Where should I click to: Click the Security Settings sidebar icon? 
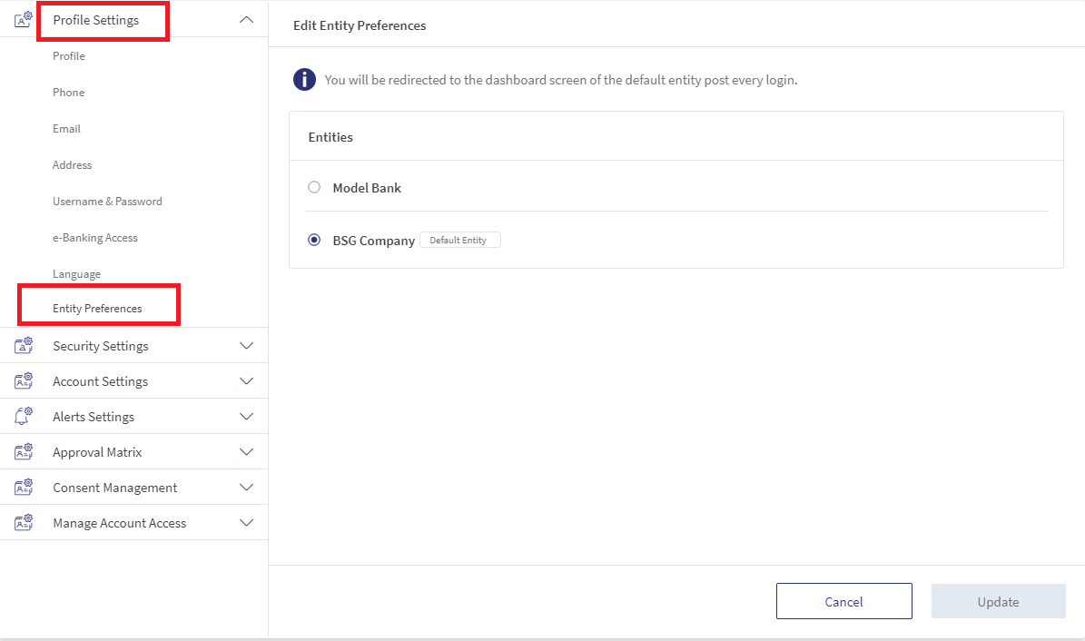pyautogui.click(x=24, y=345)
